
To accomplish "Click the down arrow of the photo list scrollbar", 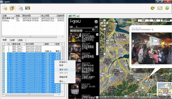I will pos(62,92).
